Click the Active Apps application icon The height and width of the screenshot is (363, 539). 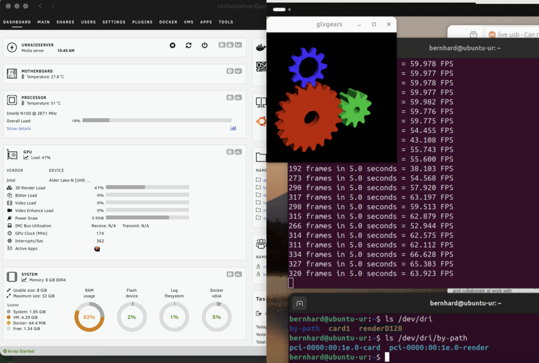coord(97,249)
